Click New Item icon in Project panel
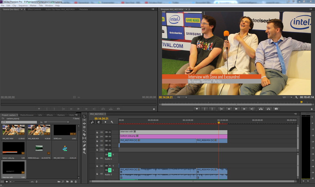The image size is (315, 187). click(x=71, y=182)
